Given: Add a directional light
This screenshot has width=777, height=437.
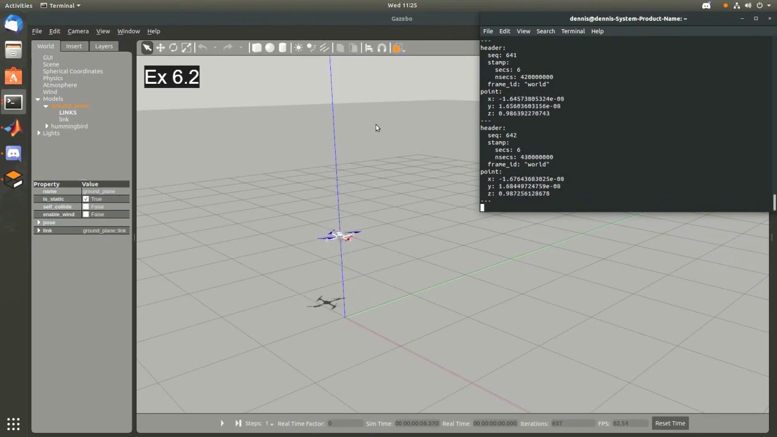Looking at the screenshot, I should click(324, 48).
